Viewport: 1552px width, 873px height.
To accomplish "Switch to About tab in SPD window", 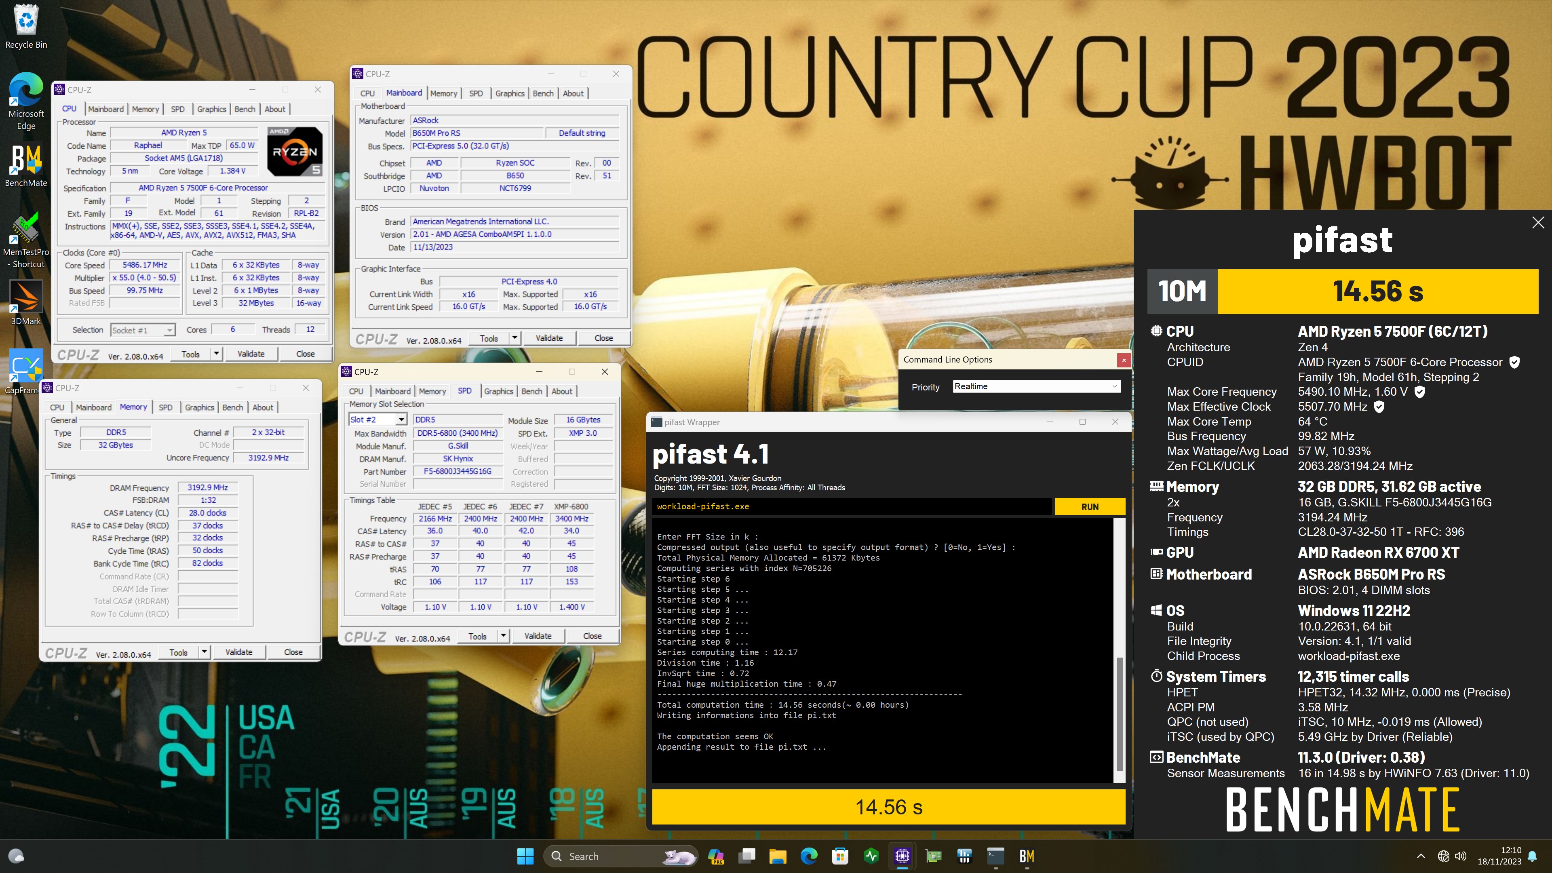I will point(561,391).
